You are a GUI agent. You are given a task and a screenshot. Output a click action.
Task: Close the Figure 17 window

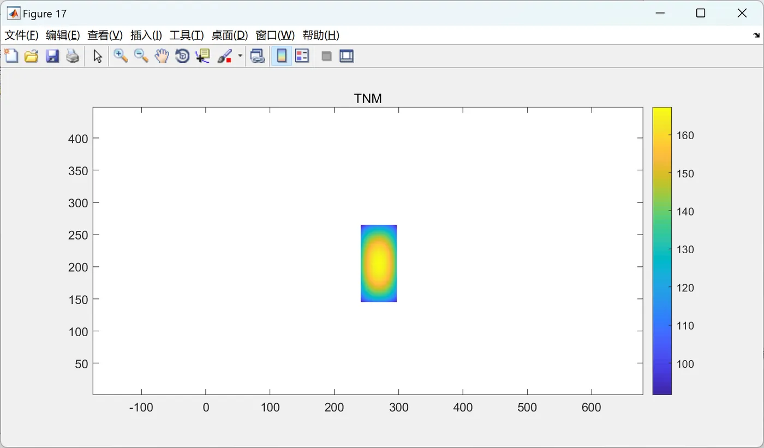[742, 13]
